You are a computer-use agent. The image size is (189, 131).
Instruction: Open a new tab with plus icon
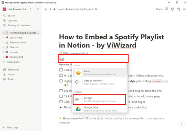55,9
